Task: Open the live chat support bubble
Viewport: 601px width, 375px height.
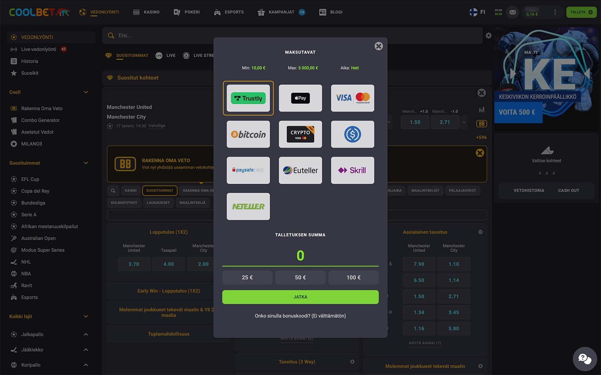Action: 584,359
